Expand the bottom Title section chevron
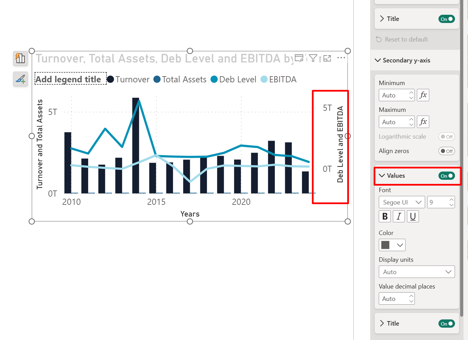 coord(382,324)
